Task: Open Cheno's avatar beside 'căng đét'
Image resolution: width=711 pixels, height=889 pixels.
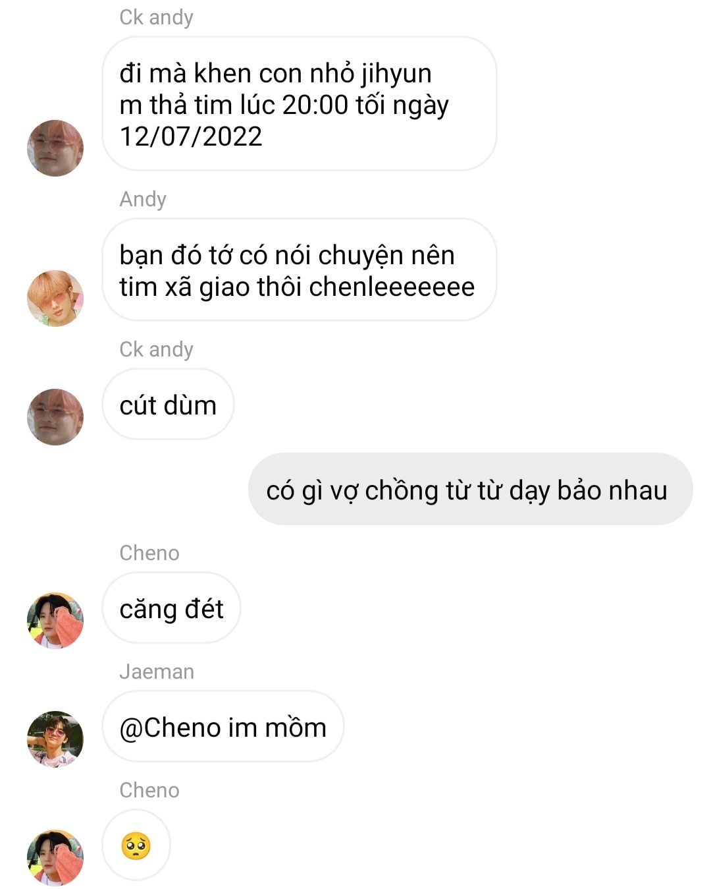Action: 55,621
